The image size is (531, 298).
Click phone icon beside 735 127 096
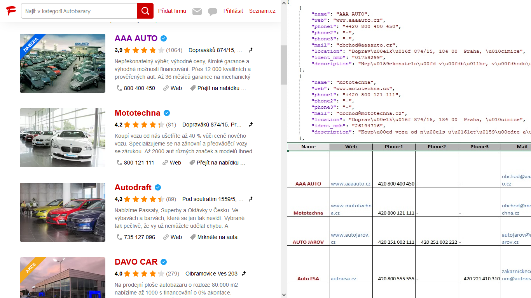[119, 237]
